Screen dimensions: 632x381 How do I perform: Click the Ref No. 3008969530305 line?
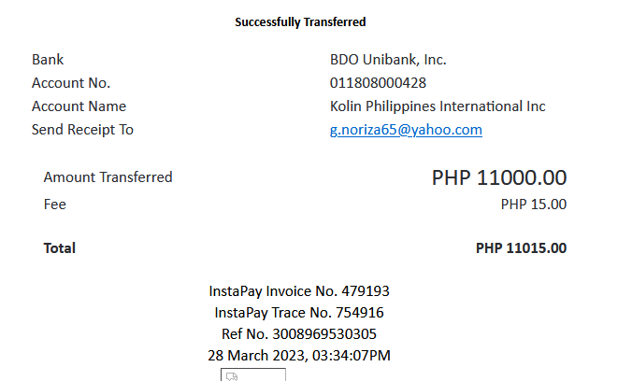click(299, 333)
